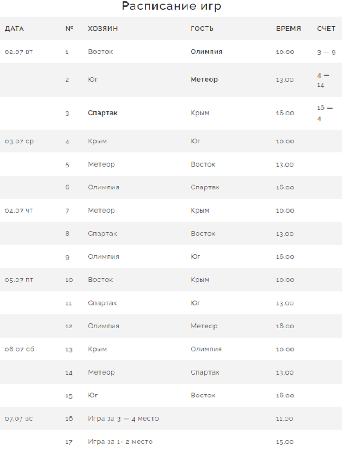
Task: Click the ДАТА column header
Action: point(14,29)
